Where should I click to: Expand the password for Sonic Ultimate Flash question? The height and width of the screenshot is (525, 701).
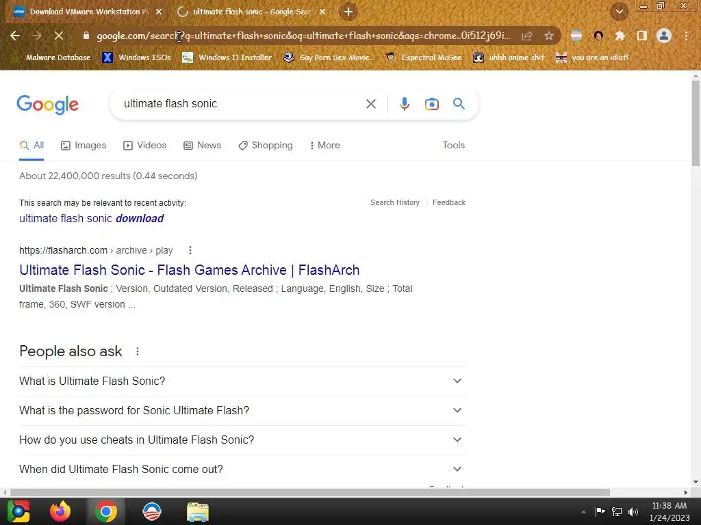coord(242,411)
